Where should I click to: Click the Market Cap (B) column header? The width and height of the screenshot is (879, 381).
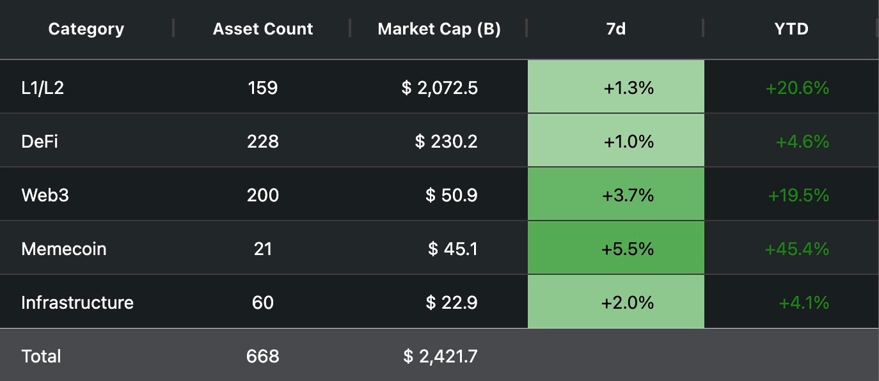(439, 29)
